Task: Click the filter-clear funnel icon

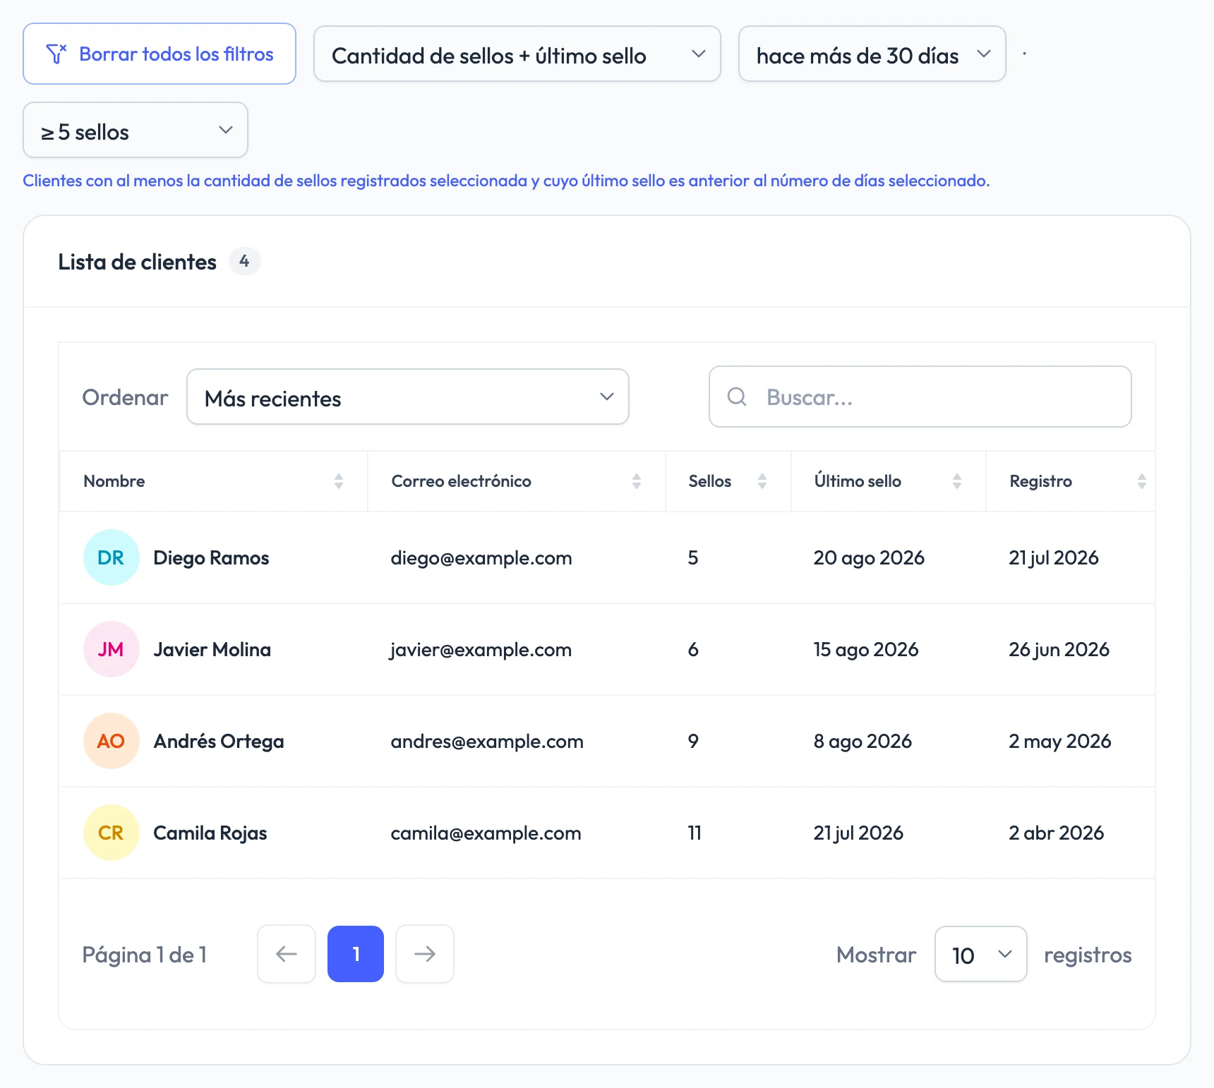Action: [x=56, y=54]
